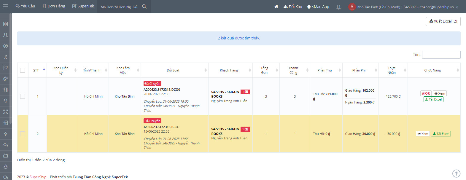466x180 pixels.
Task: Select reconciliation code A150623.S472315.ICR4
Action: click(x=161, y=127)
